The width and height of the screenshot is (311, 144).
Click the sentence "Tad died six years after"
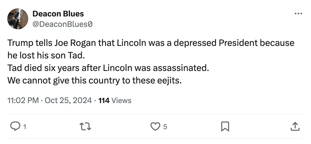pyautogui.click(x=108, y=68)
